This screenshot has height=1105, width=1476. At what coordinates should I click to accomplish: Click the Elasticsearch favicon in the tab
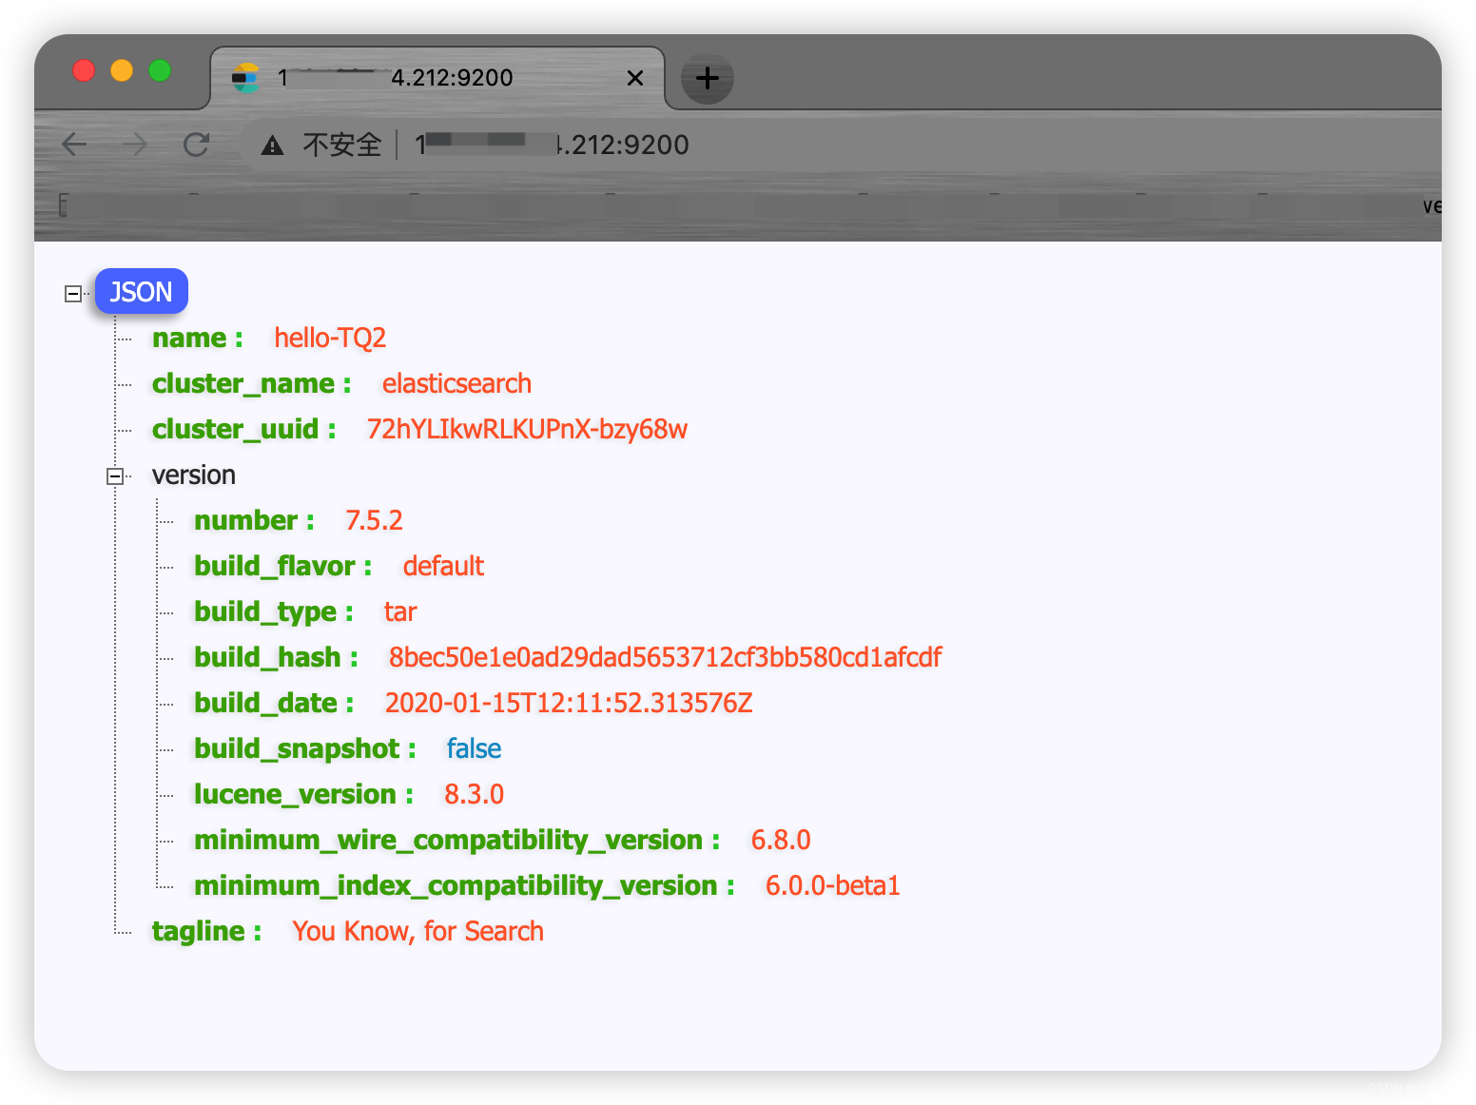coord(245,78)
